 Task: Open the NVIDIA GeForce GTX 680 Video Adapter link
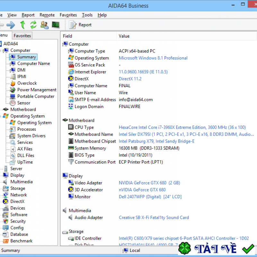pyautogui.click(x=149, y=183)
